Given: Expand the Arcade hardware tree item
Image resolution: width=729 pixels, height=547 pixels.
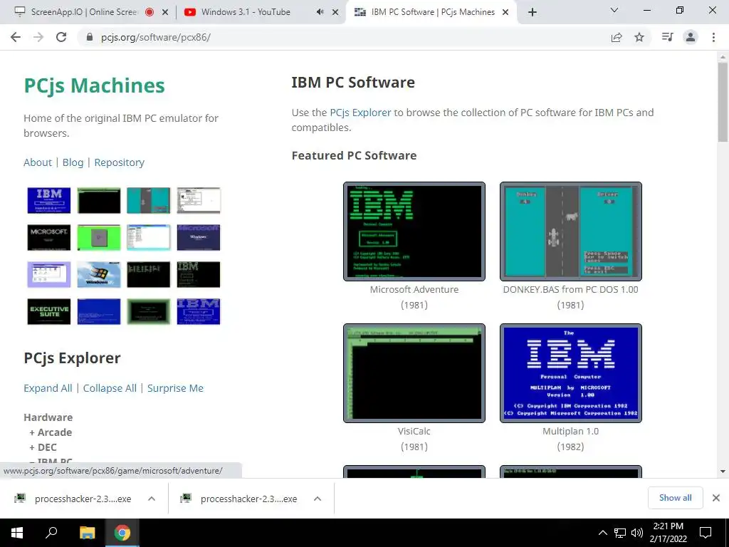Looking at the screenshot, I should pyautogui.click(x=51, y=432).
